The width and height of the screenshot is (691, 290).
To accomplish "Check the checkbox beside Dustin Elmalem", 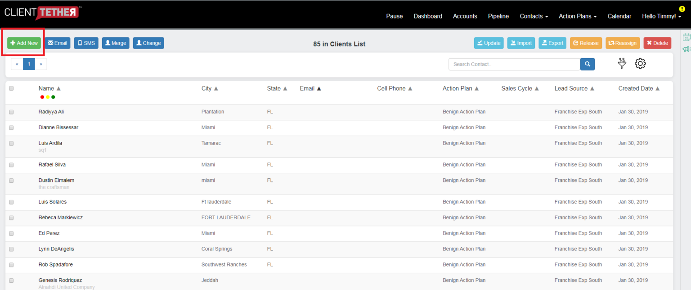I will click(x=11, y=180).
